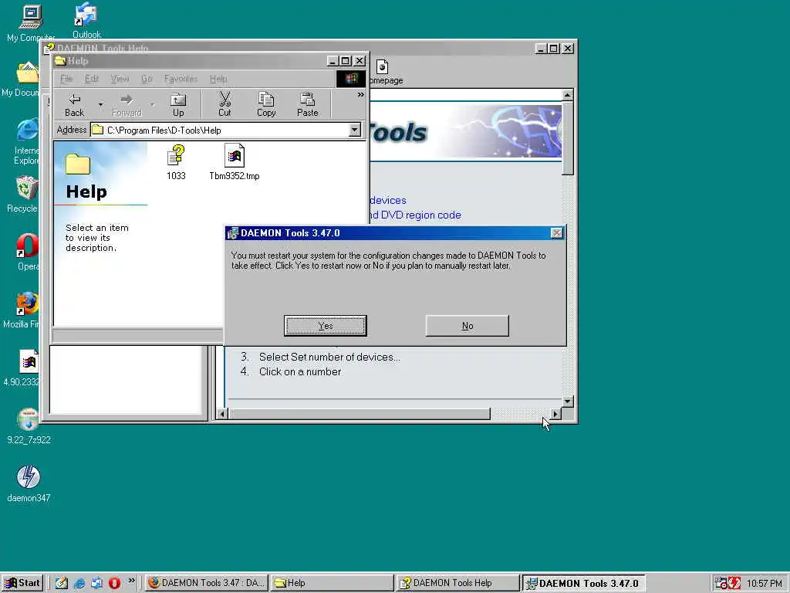This screenshot has width=790, height=593.
Task: Switch to Help folder taskbar button
Action: pyautogui.click(x=332, y=583)
